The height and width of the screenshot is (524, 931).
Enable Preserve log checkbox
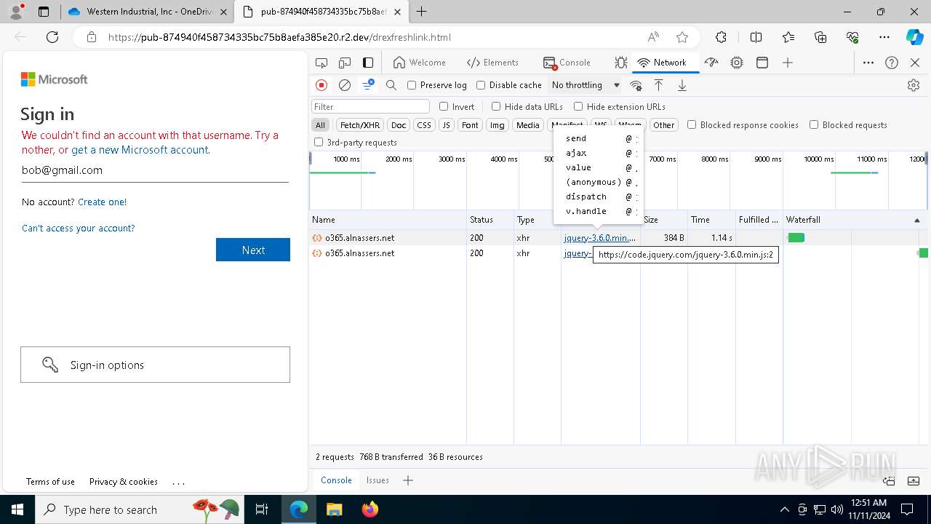(x=412, y=85)
